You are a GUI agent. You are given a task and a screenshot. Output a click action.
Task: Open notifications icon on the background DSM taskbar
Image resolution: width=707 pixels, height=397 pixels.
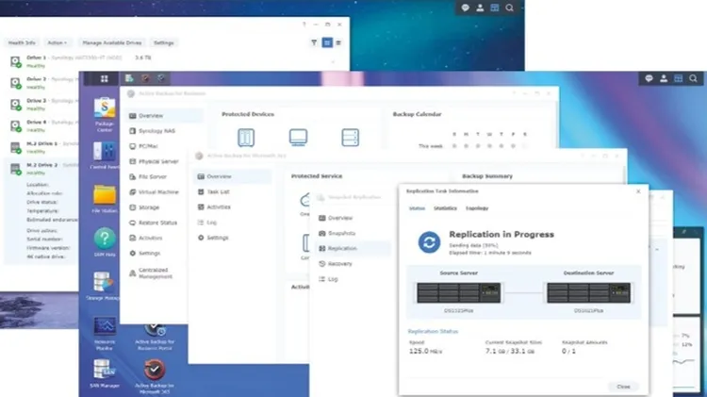465,8
